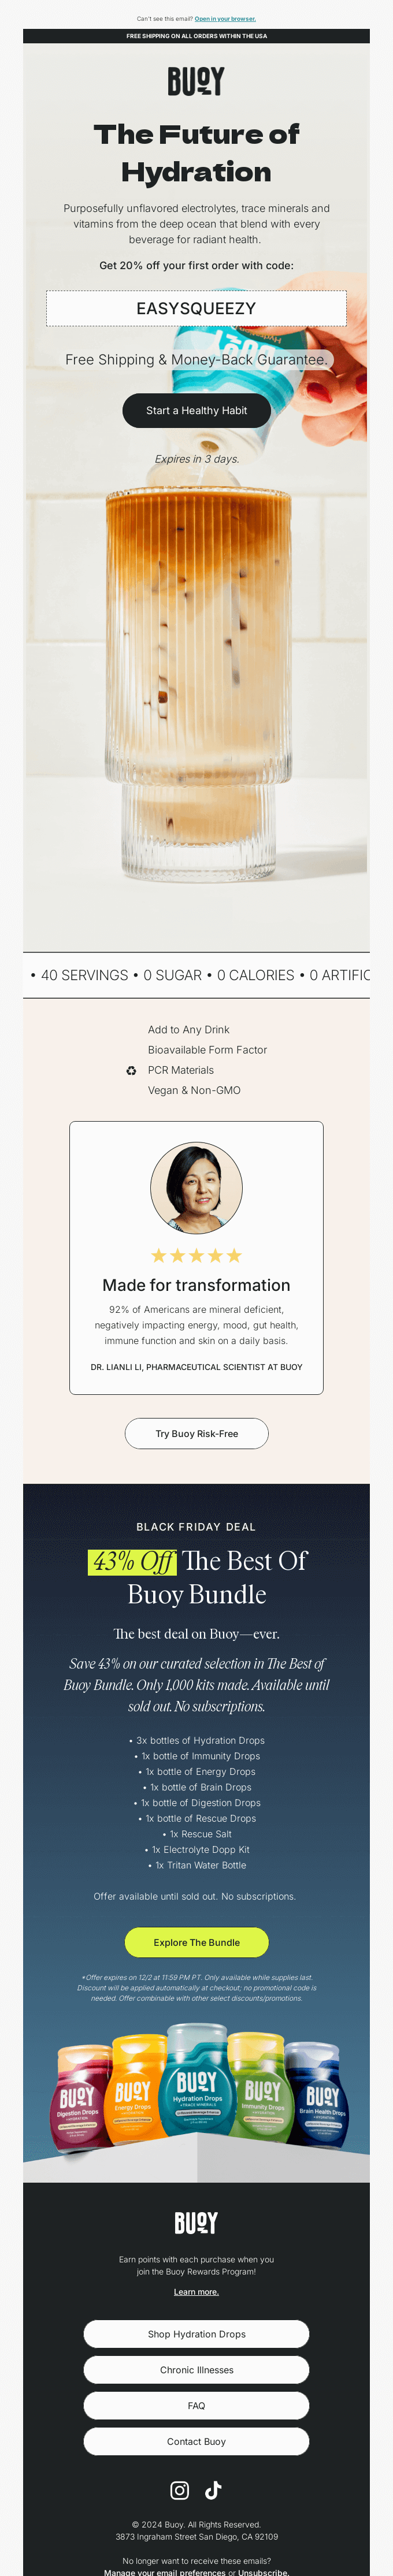
Task: Open Manage your email preferences link
Action: 164,2572
